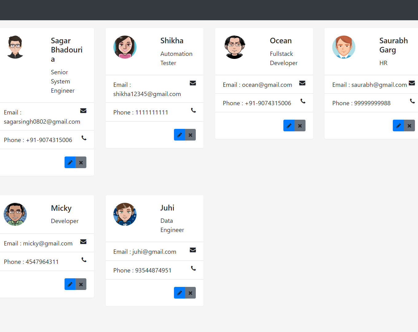Image resolution: width=418 pixels, height=332 pixels.
Task: Edit Saurabh Garg's card
Action: click(x=398, y=125)
